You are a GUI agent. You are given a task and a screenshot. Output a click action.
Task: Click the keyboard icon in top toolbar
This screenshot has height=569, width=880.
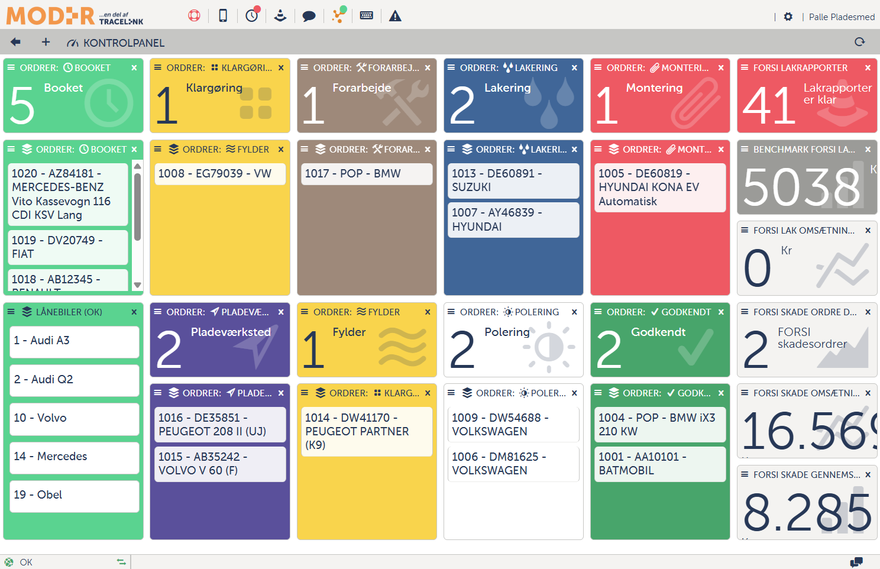coord(367,16)
